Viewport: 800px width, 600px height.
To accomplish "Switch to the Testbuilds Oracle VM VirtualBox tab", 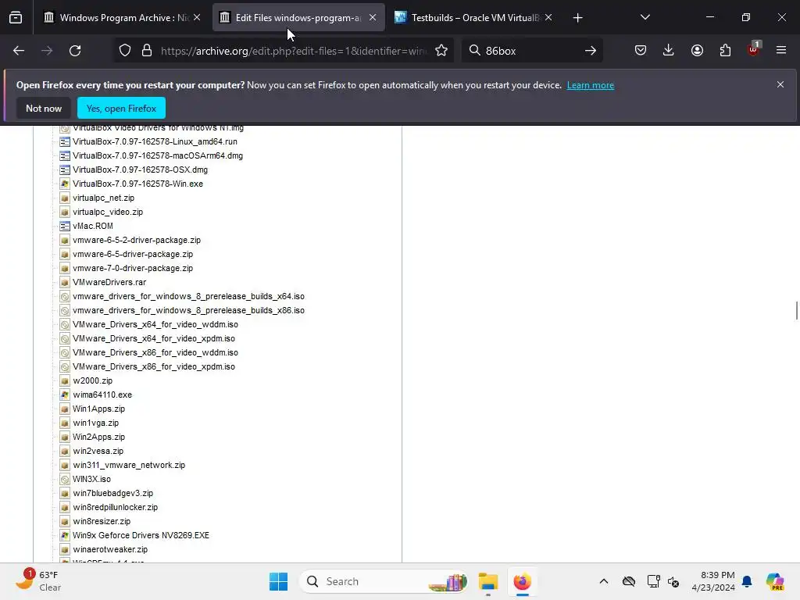I will (x=474, y=18).
